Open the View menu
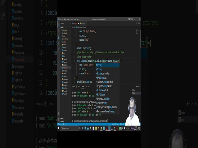The height and width of the screenshot is (148, 198). point(68,19)
